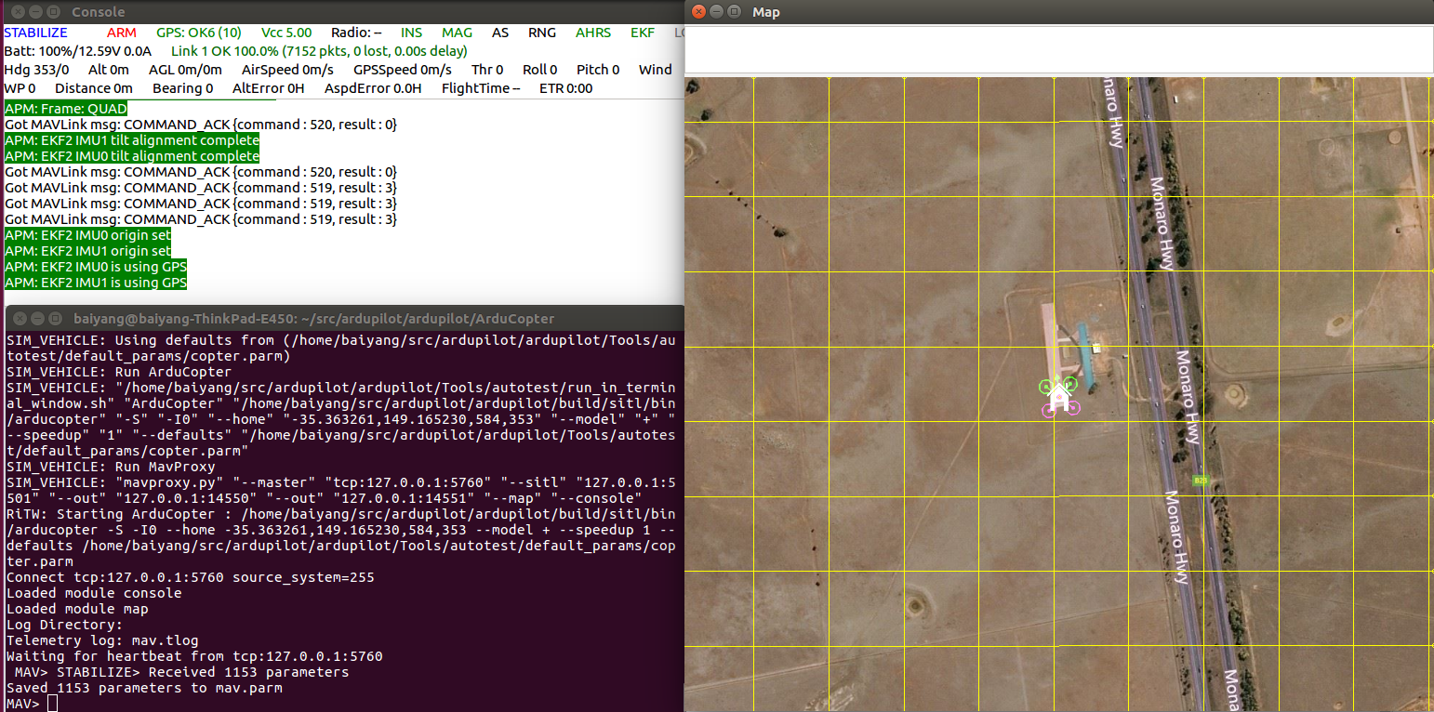The width and height of the screenshot is (1434, 712).
Task: Click the AltError 0H value
Action: click(269, 88)
